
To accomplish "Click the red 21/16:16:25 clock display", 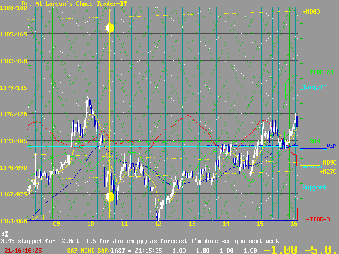I will point(23,251).
